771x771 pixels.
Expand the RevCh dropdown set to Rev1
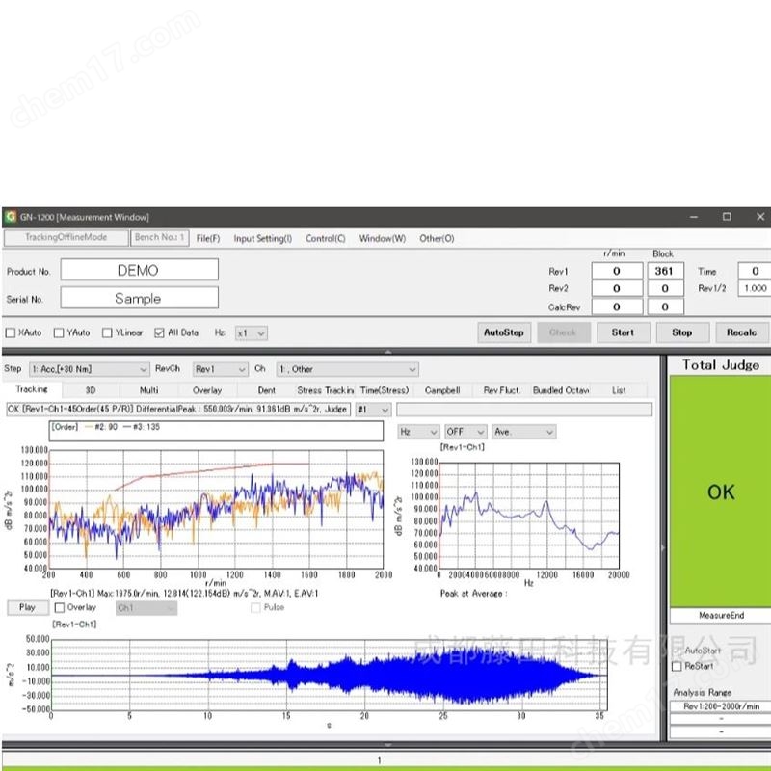(221, 369)
